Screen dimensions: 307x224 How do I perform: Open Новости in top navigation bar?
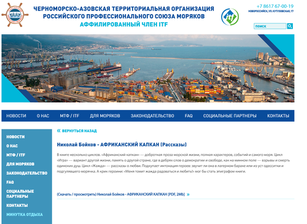(16, 116)
